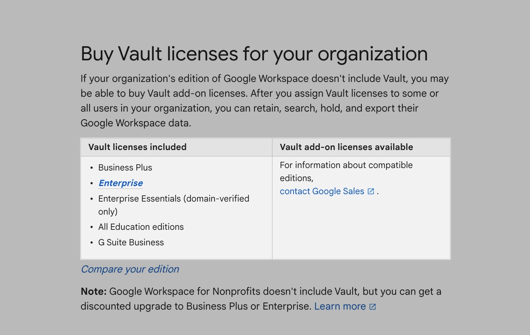The height and width of the screenshot is (335, 530).
Task: Click the Vault licenses included column header
Action: [x=137, y=147]
